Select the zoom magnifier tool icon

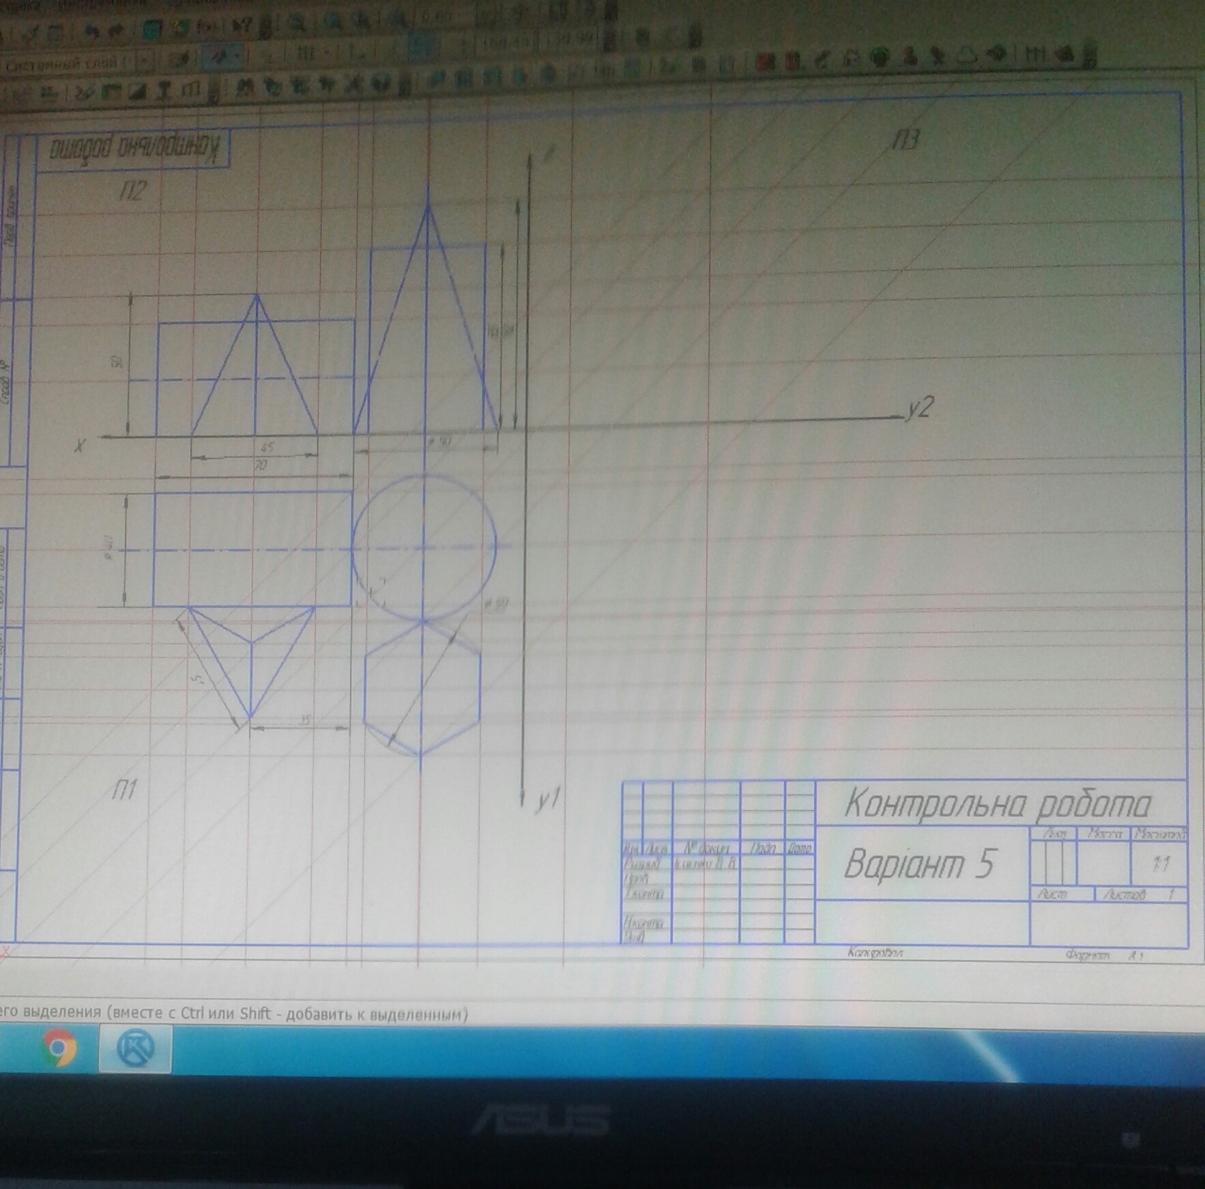click(x=295, y=25)
